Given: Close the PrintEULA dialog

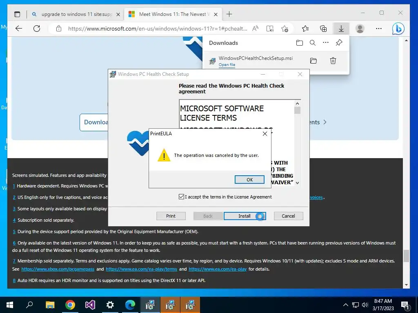Looking at the screenshot, I should (x=265, y=134).
